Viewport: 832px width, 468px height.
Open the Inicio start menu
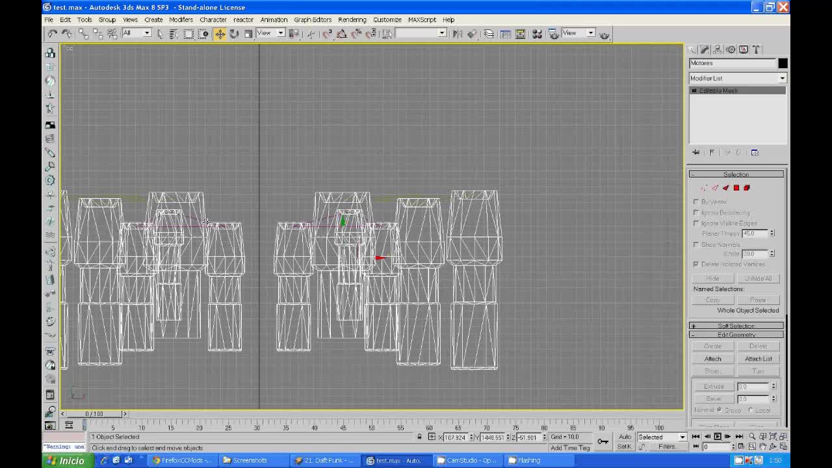click(67, 460)
